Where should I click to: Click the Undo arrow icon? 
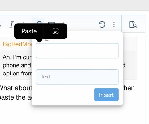coord(102,24)
